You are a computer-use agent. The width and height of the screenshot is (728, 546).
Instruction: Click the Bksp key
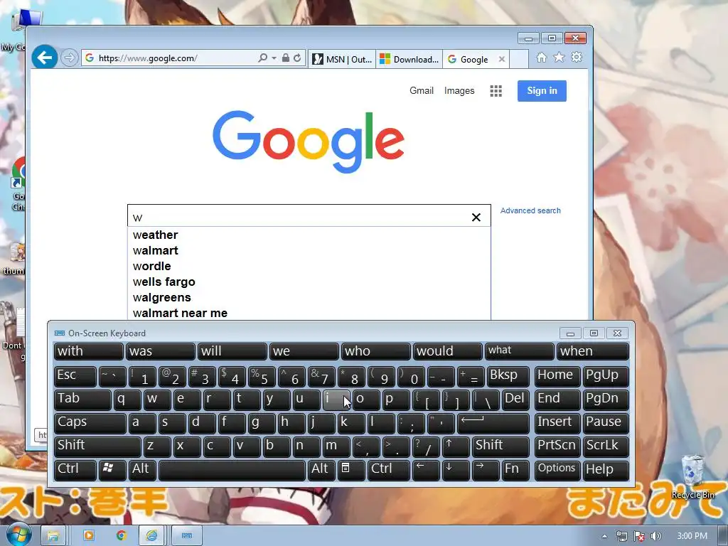[x=508, y=376]
